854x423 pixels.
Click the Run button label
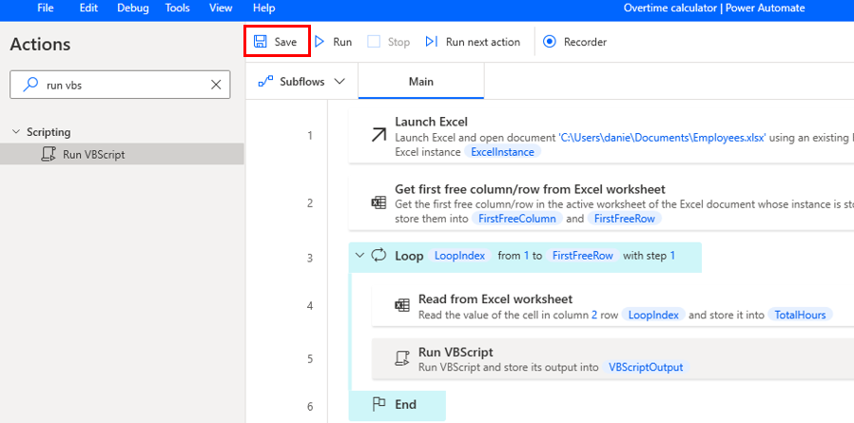click(342, 42)
